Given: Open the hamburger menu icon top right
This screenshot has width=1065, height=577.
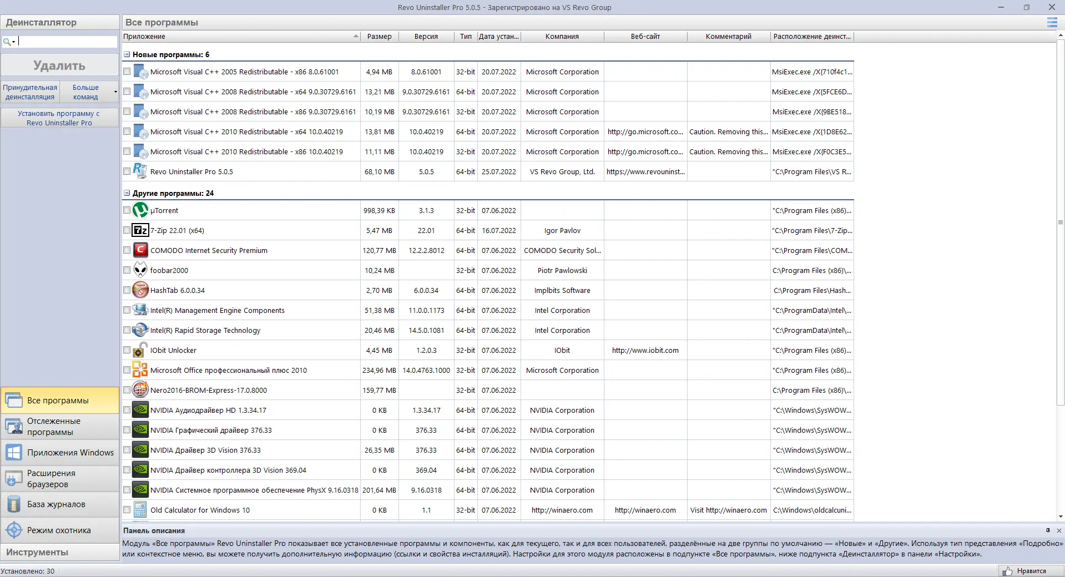Looking at the screenshot, I should point(1052,23).
